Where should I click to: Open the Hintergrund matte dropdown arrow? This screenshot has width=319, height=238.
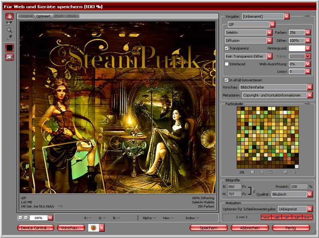click(308, 48)
